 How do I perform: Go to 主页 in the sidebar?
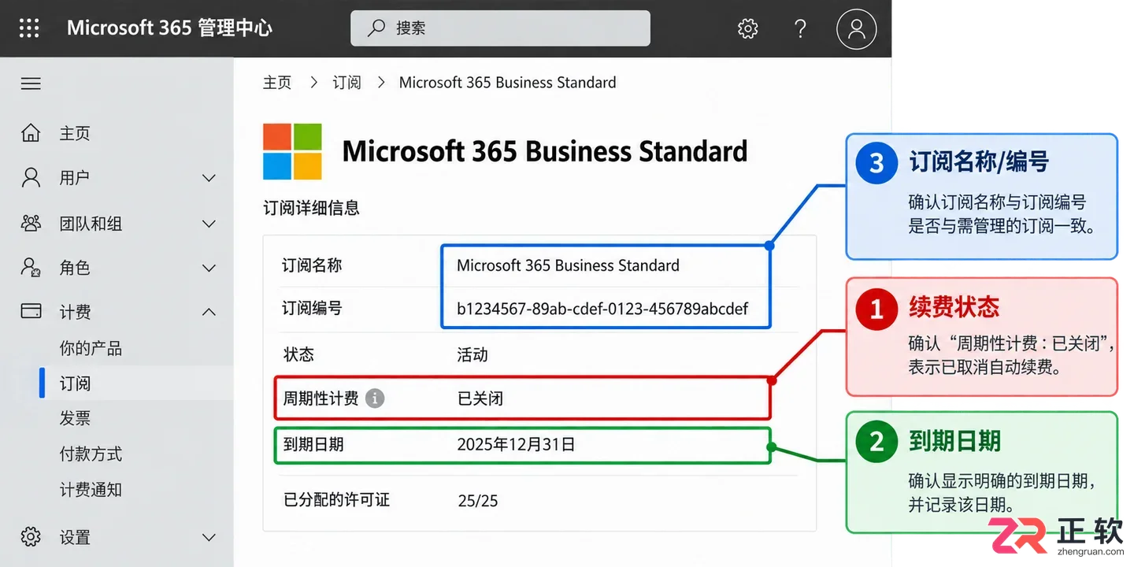75,133
